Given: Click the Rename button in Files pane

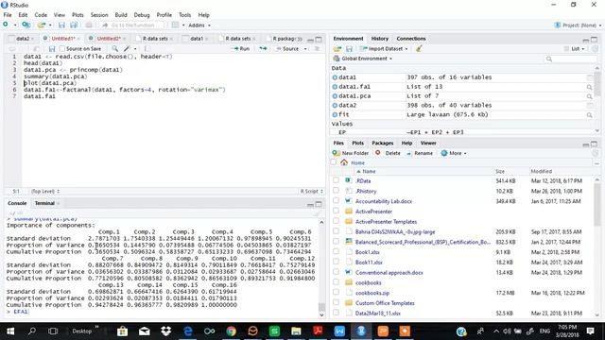Looking at the screenshot, I should coord(420,153).
